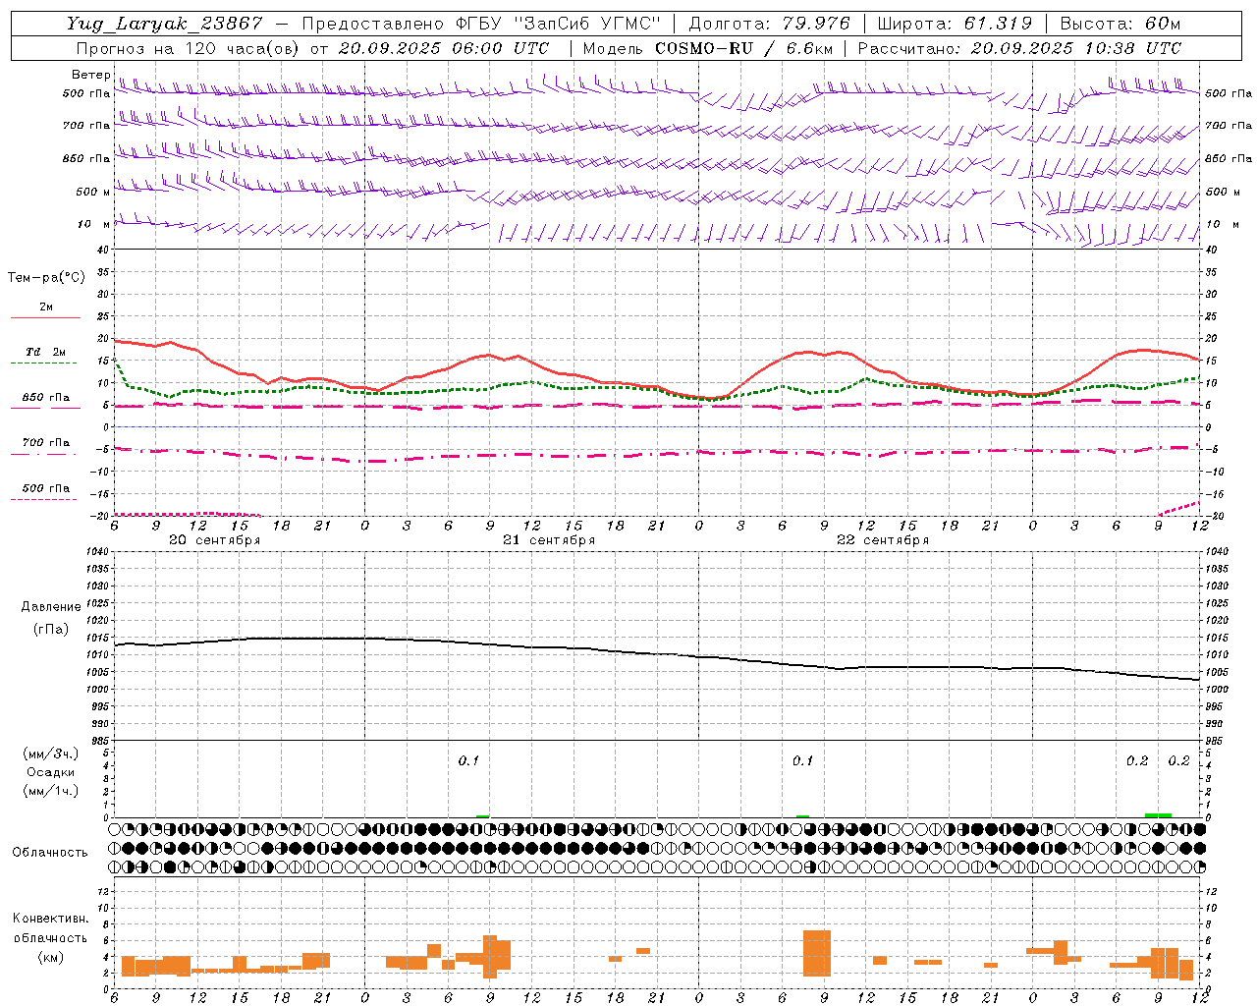Click the (мм/3ч.) precipitation unit label
This screenshot has width=1257, height=1006.
pyautogui.click(x=51, y=754)
